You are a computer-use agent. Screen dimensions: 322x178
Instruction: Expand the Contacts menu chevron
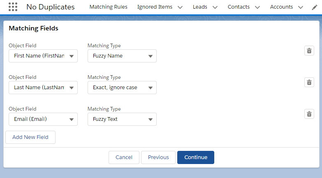coord(257,7)
